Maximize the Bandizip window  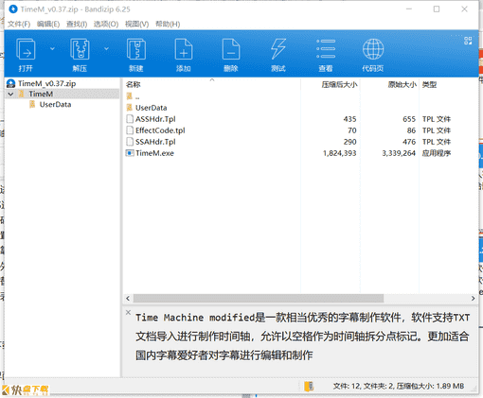[x=437, y=9]
